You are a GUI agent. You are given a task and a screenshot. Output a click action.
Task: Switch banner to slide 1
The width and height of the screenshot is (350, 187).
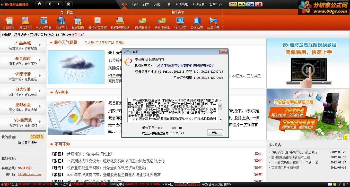339,137
